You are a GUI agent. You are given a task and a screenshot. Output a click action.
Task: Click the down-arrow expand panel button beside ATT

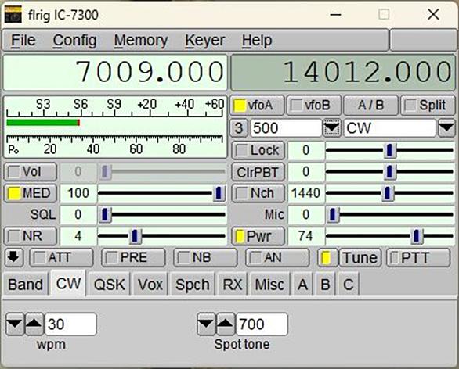click(14, 257)
